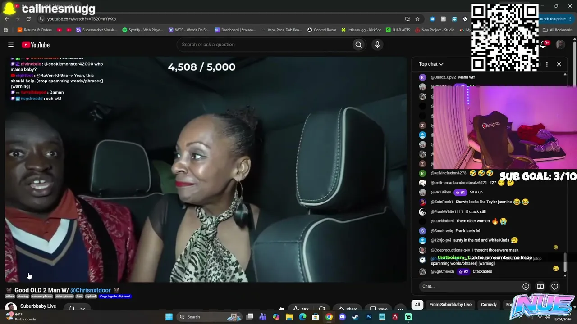Click the Windows taskbar Search box

210,317
